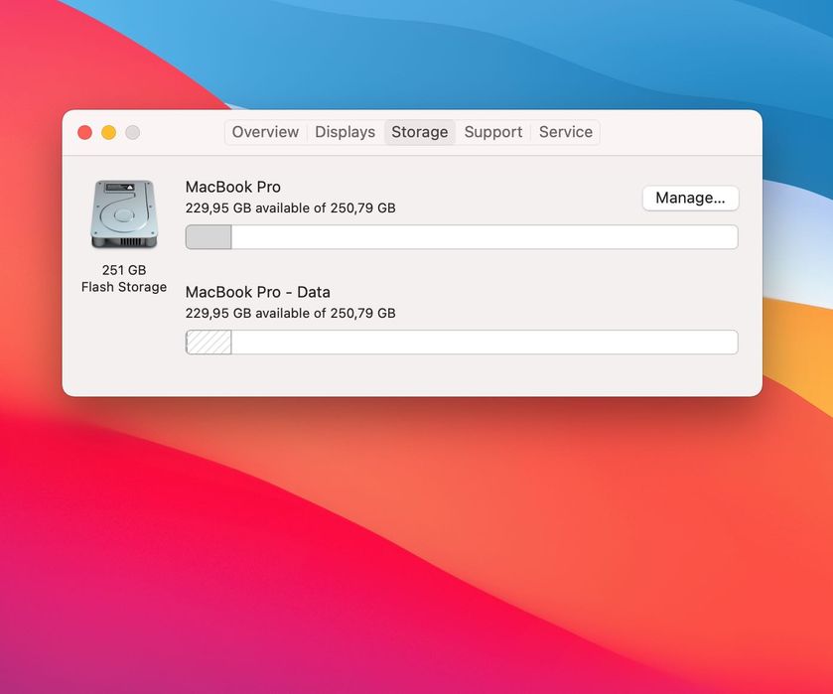Click the "251 GB" capacity label

tap(124, 270)
